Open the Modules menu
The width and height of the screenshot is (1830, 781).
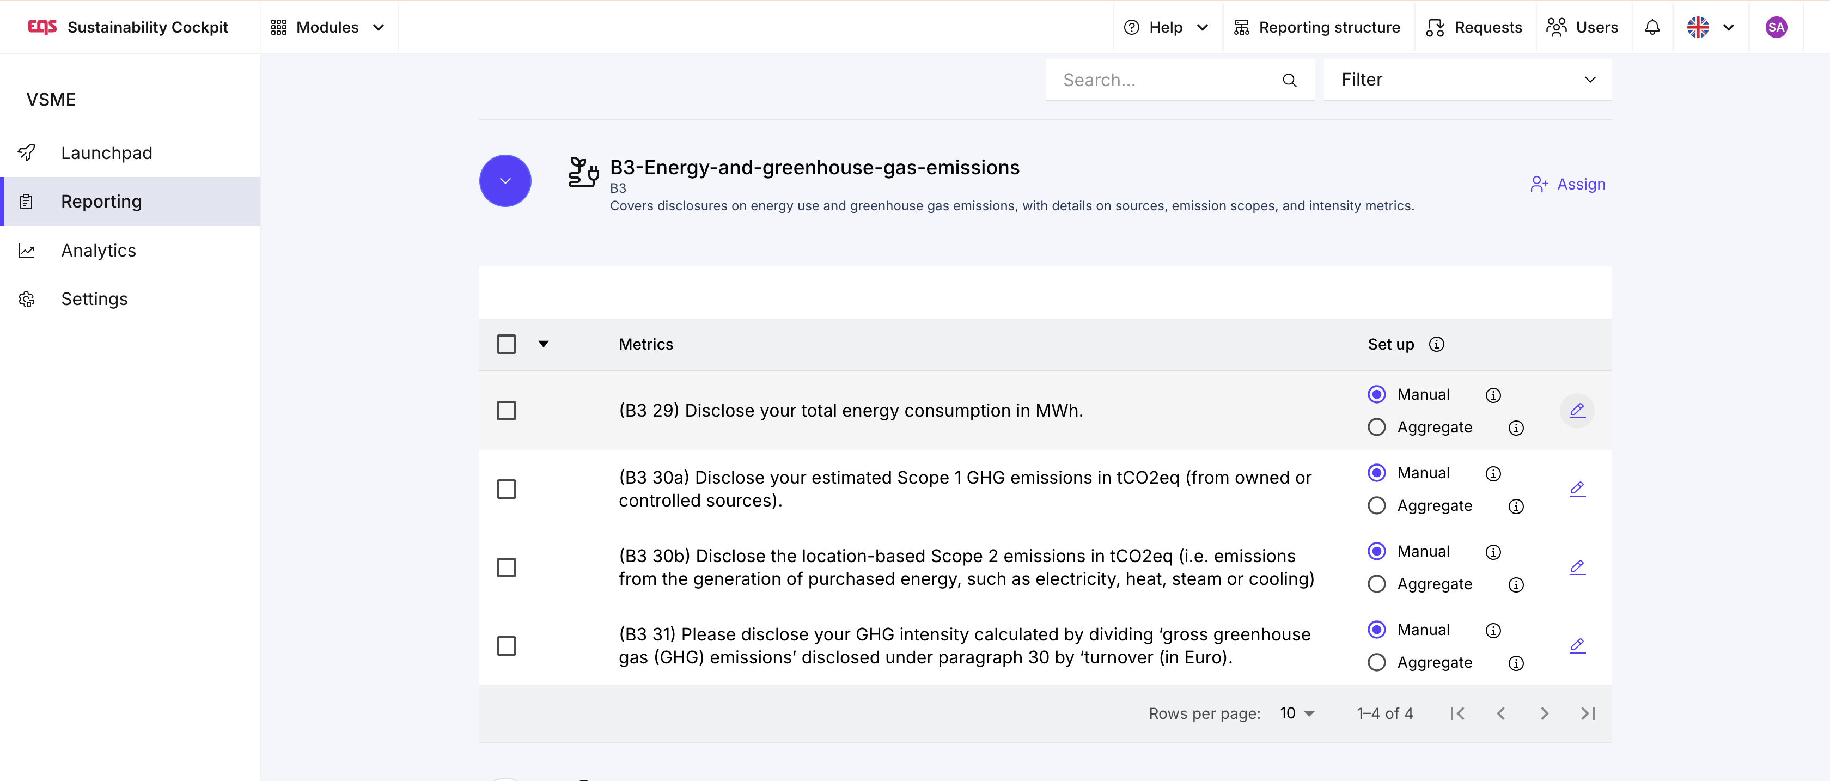[327, 27]
